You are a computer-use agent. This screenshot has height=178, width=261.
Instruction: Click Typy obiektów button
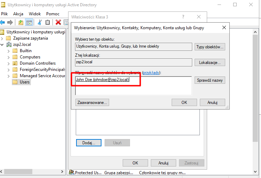pos(210,47)
